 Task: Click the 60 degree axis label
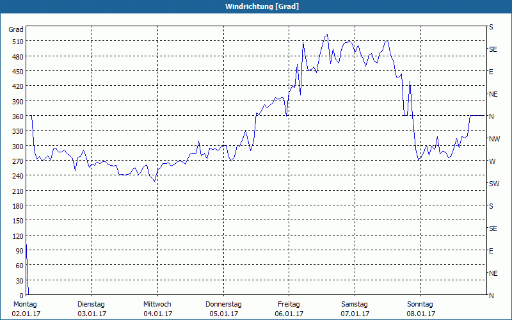tap(20, 266)
